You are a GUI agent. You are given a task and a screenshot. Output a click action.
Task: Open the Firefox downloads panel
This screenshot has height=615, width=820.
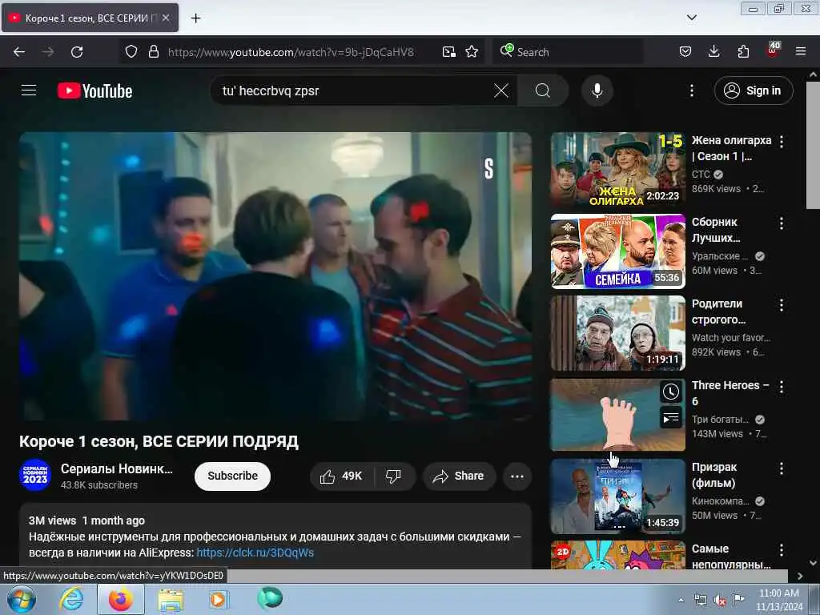713,52
